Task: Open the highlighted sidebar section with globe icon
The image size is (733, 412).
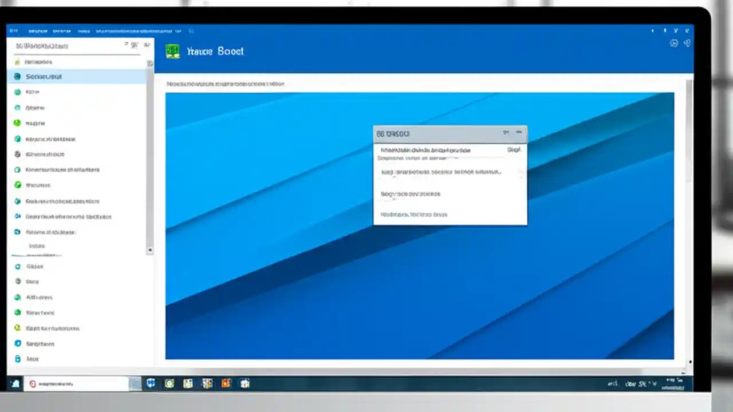Action: coord(44,76)
